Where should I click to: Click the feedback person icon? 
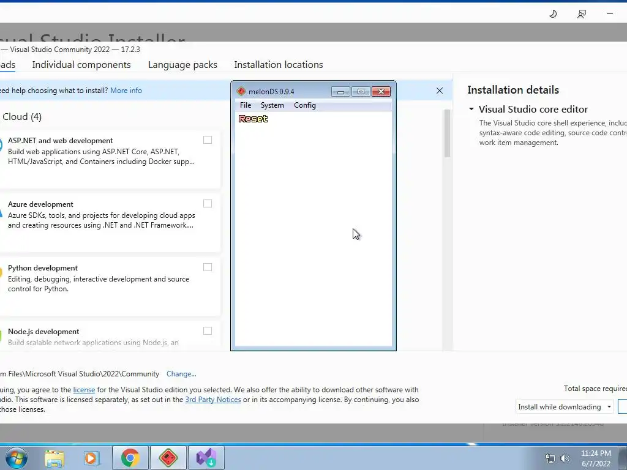point(582,14)
